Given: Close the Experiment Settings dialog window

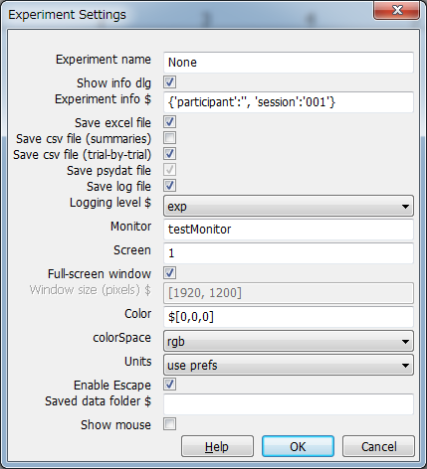Looking at the screenshot, I should pyautogui.click(x=397, y=10).
